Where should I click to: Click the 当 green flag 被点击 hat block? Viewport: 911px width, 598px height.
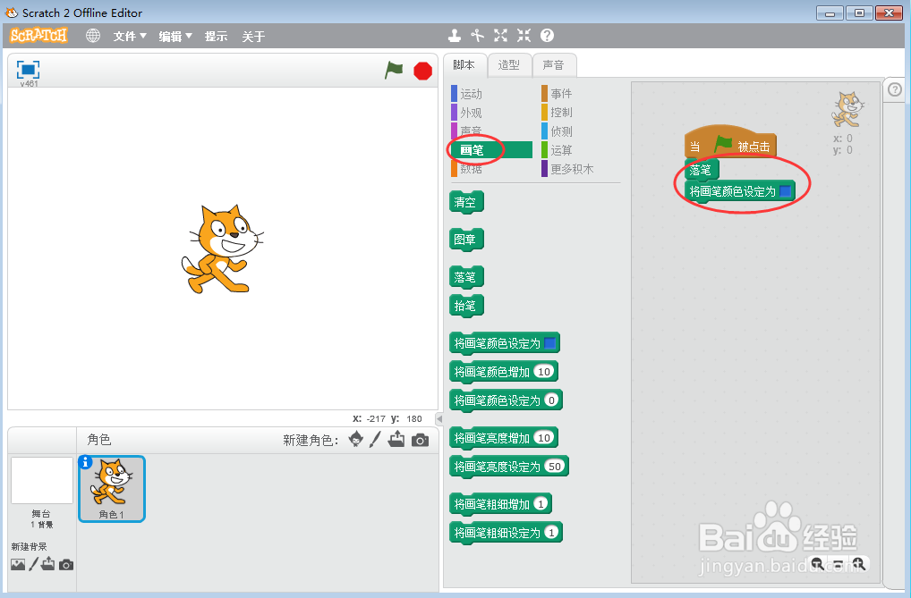coord(730,142)
